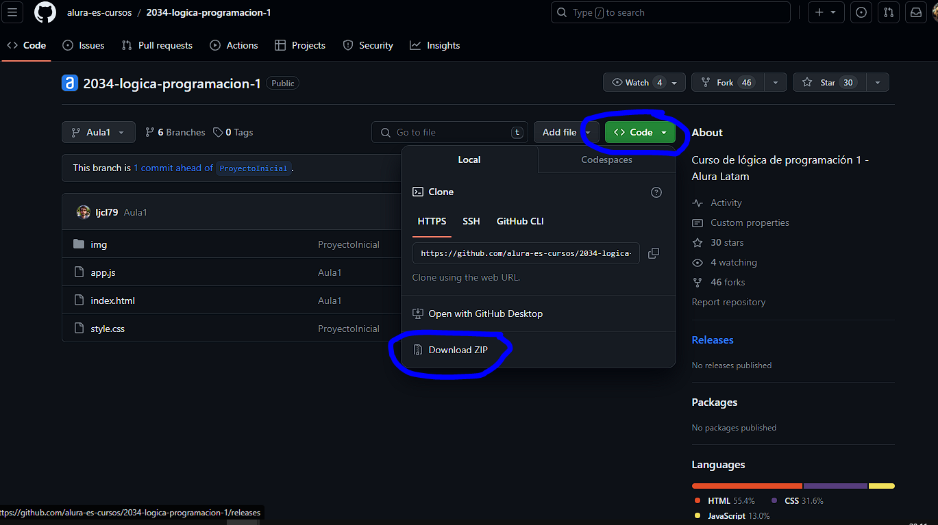Open the create new plus menu

(x=826, y=12)
